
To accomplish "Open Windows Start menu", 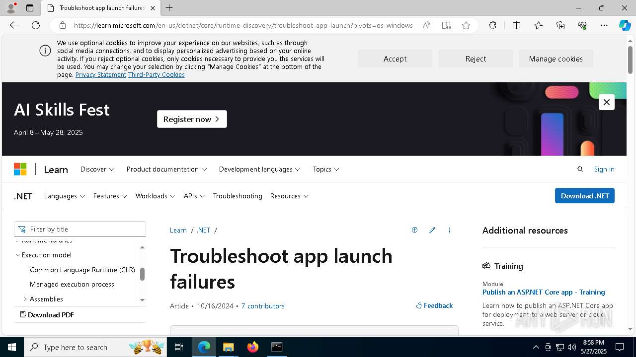I will pos(12,347).
